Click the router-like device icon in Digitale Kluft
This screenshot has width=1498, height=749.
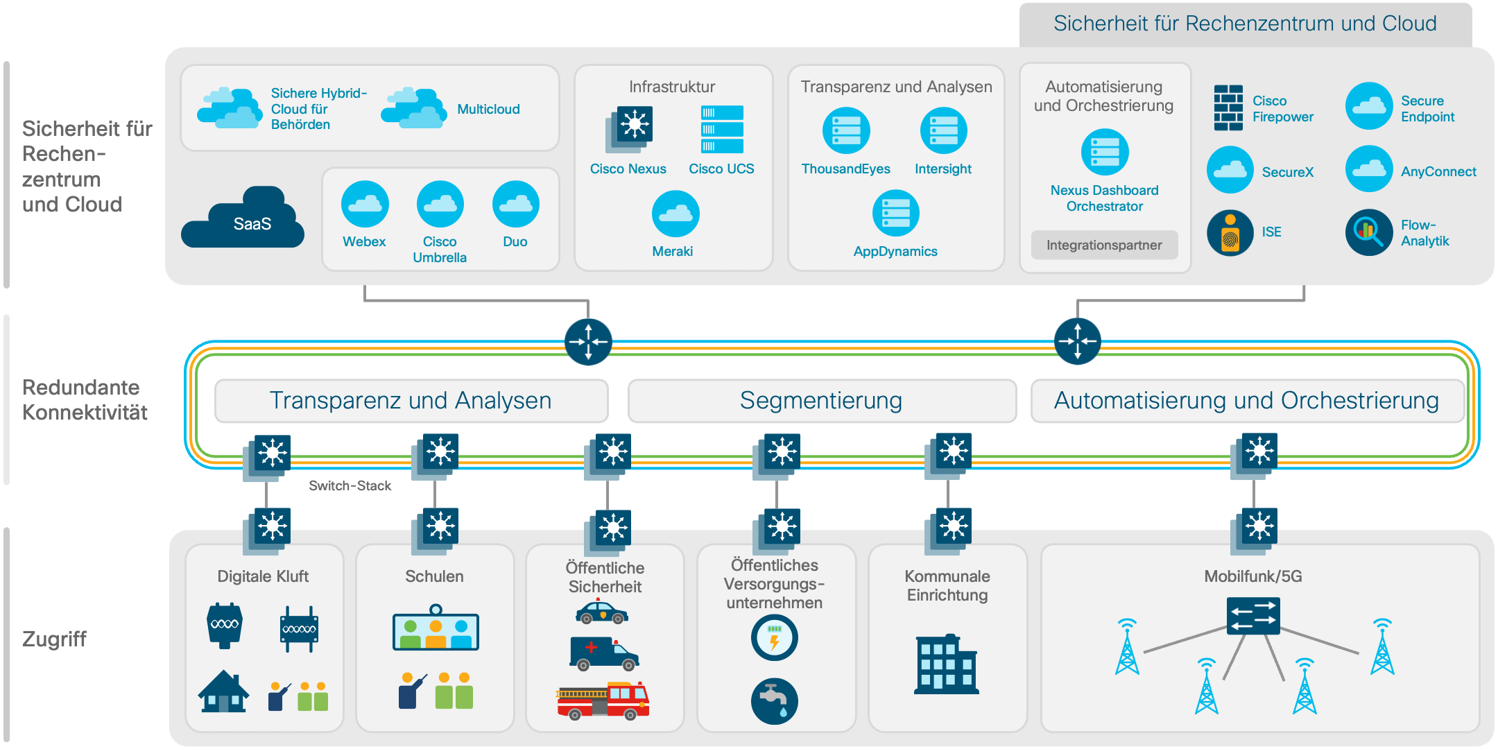pos(300,629)
